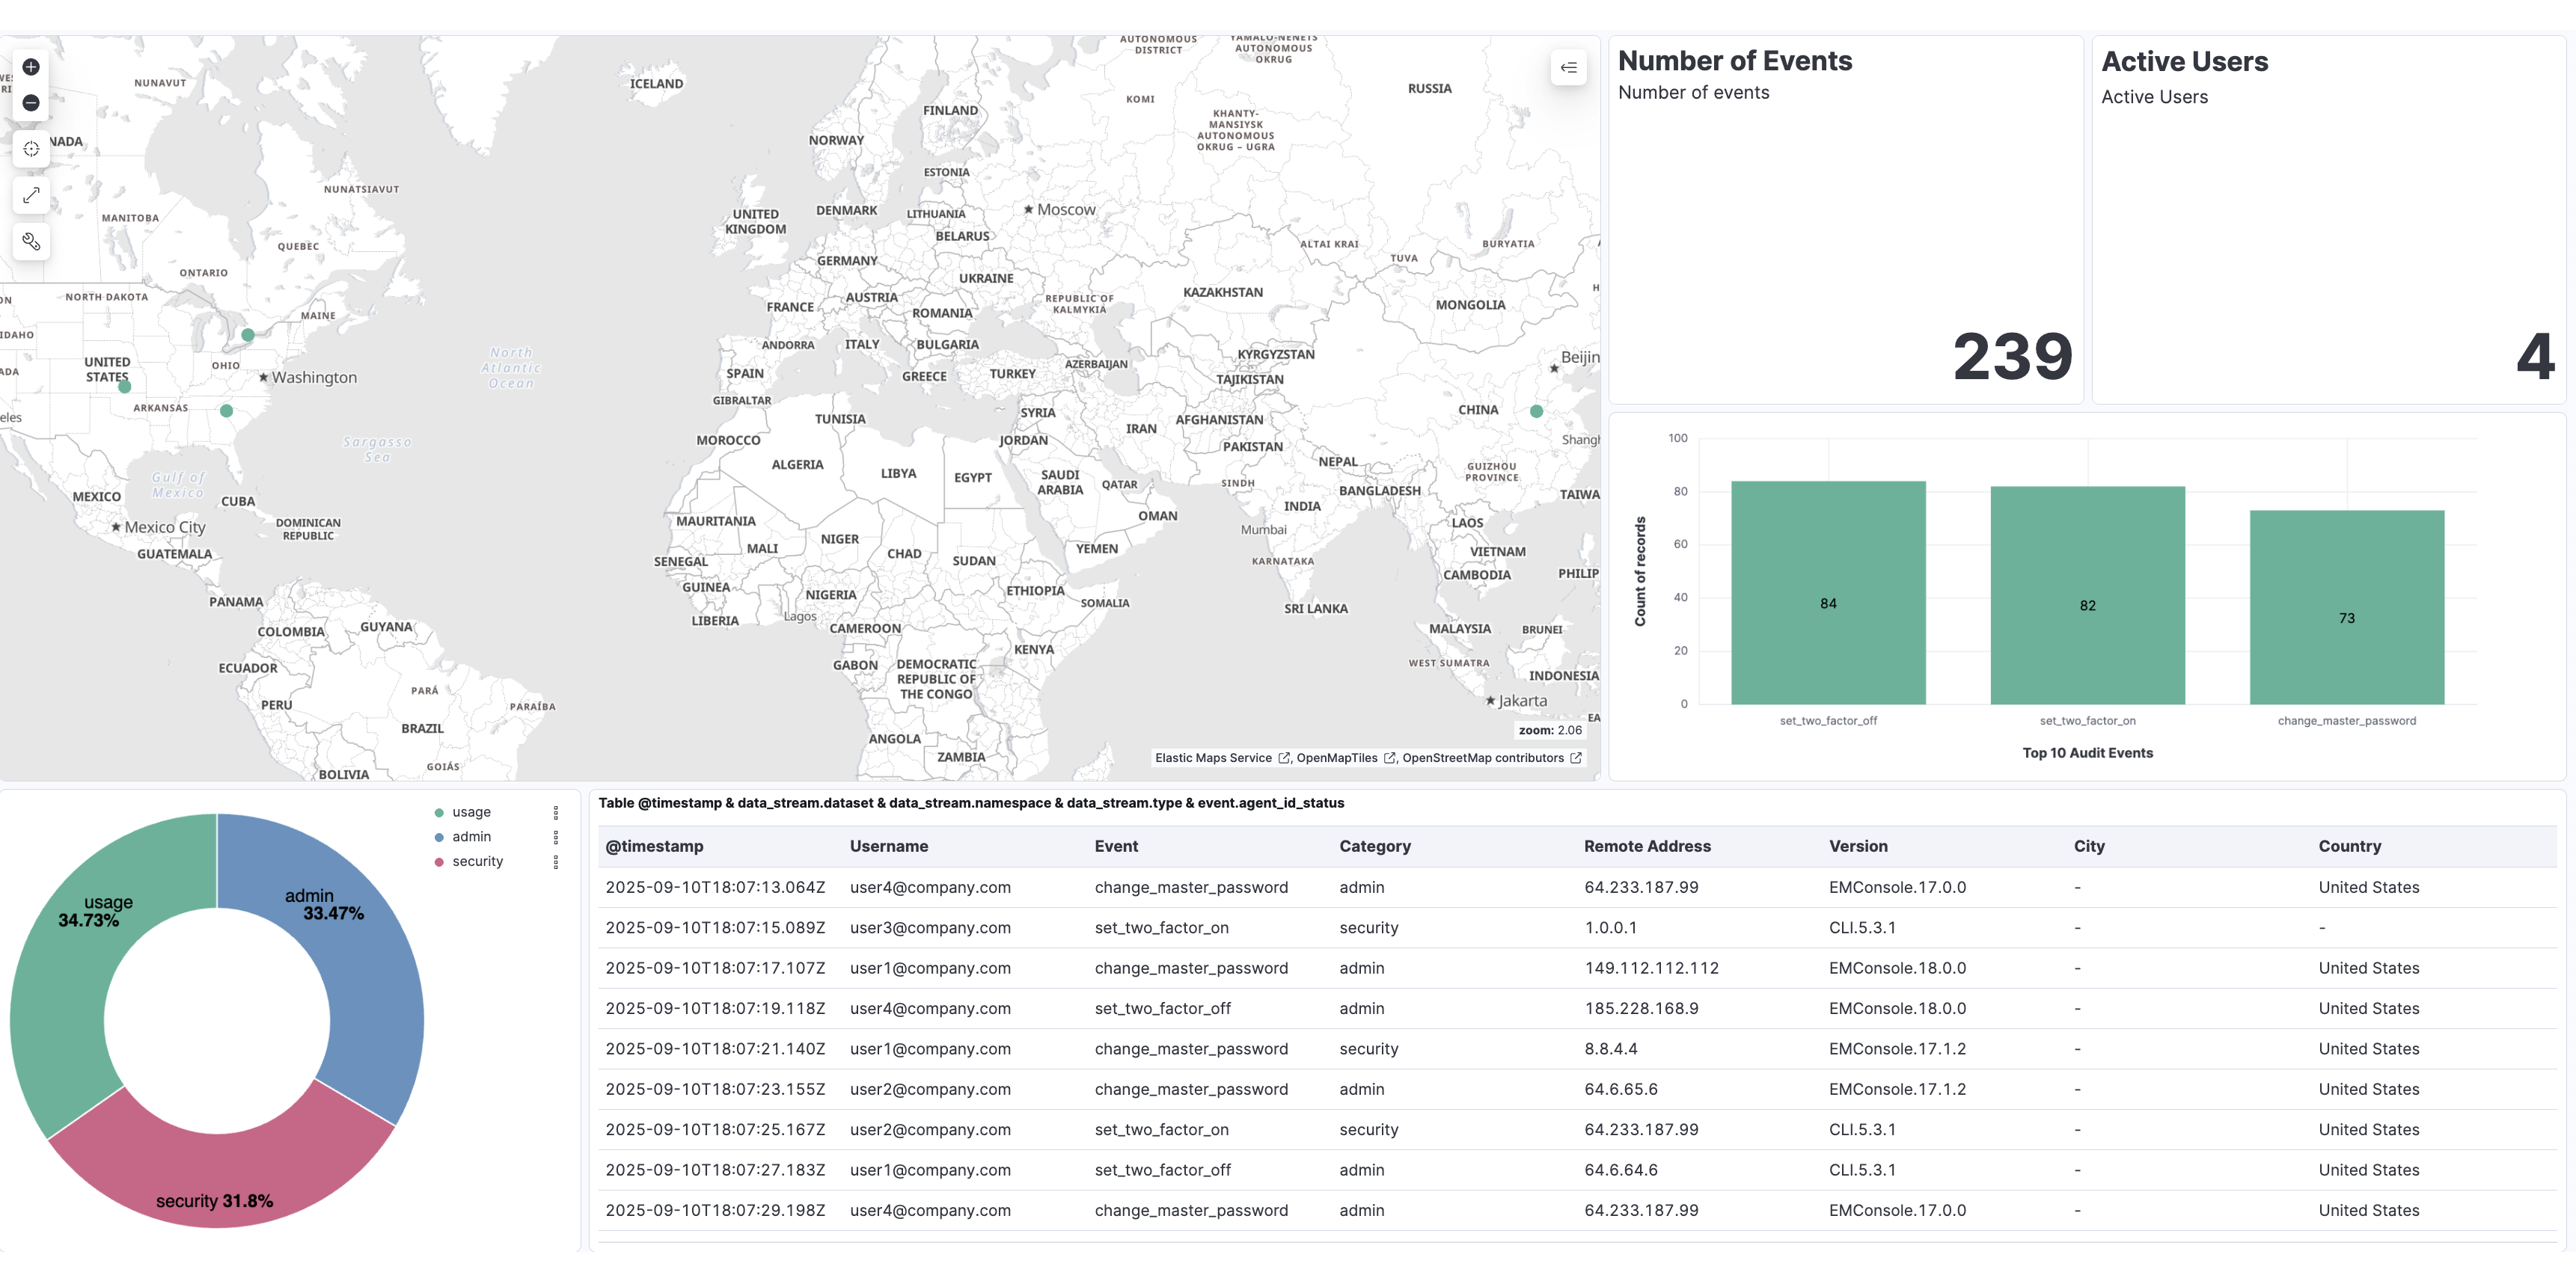
Task: Click the fit-to-data-bounds crosshair icon
Action: pos(31,149)
